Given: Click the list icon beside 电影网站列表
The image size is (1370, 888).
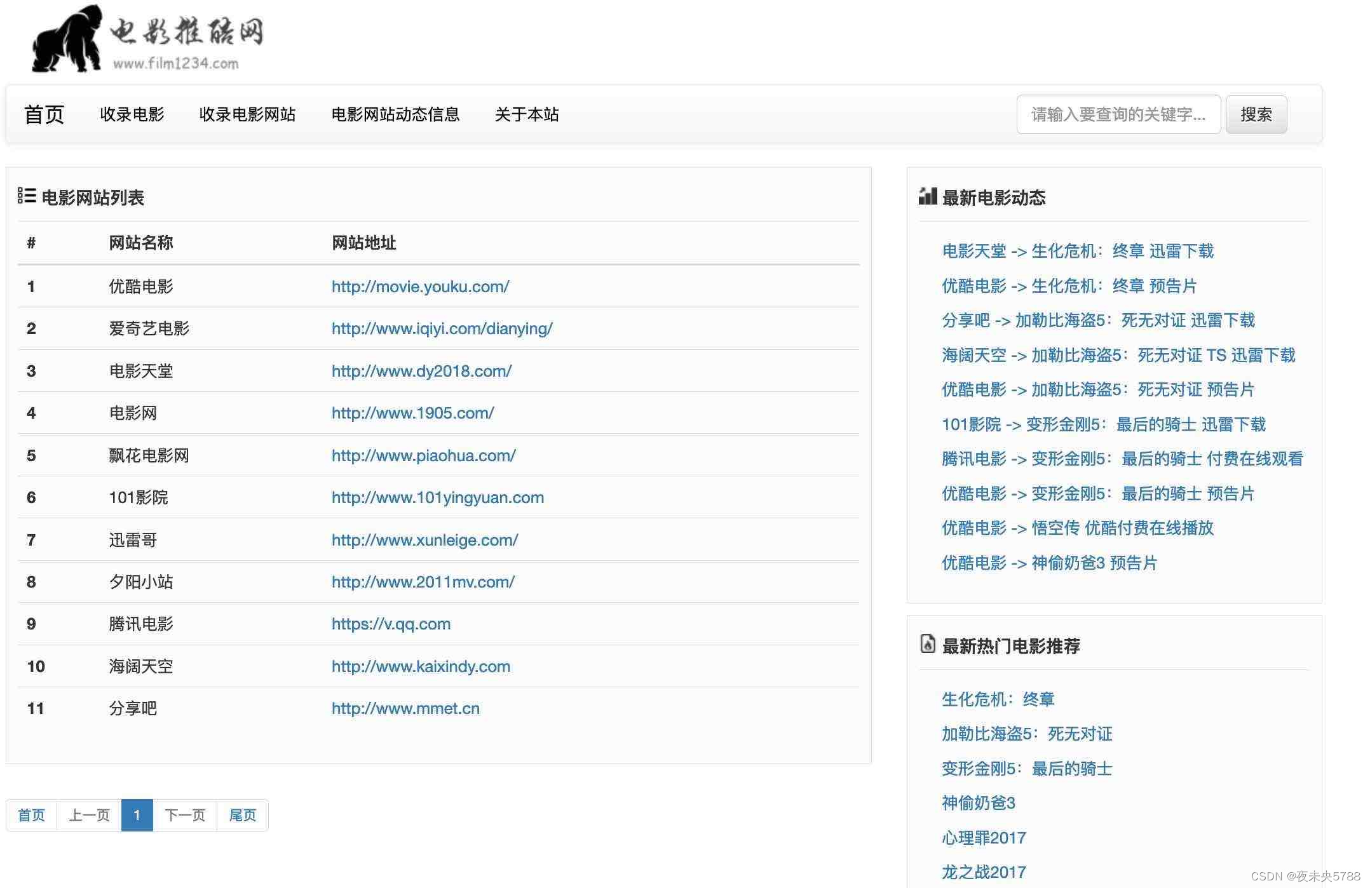Looking at the screenshot, I should (x=27, y=196).
